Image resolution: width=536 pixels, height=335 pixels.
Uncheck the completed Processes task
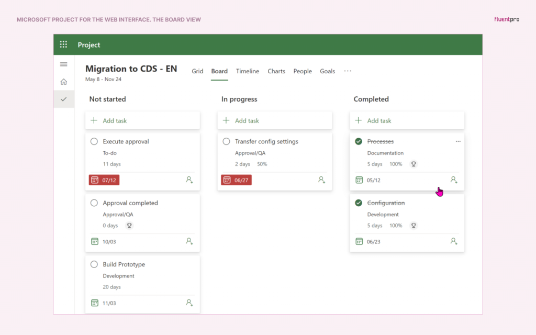(359, 141)
